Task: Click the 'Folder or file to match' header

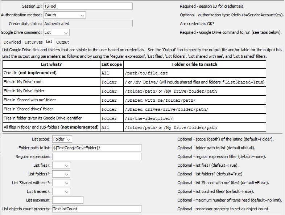Action: 194,64
